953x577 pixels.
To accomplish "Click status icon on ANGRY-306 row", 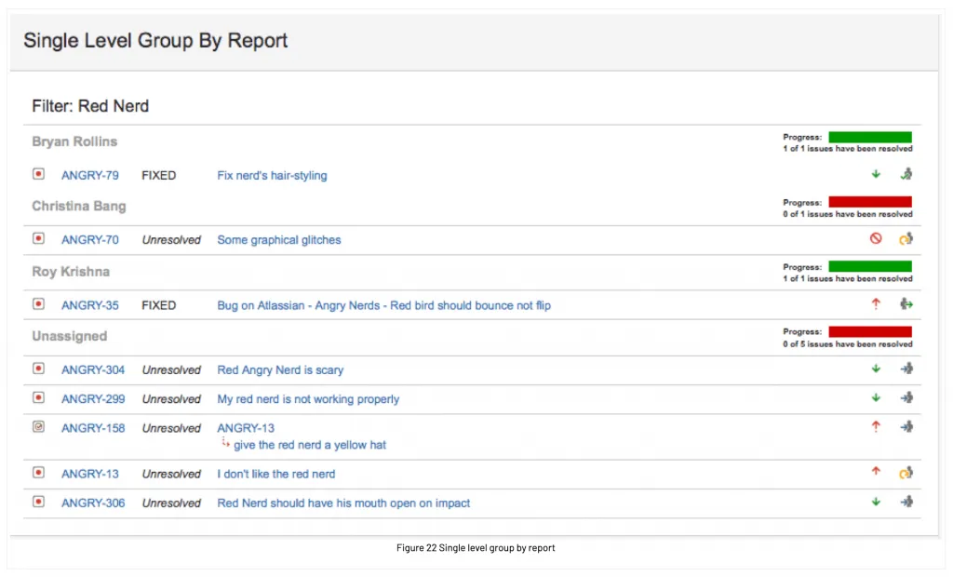I will click(906, 502).
